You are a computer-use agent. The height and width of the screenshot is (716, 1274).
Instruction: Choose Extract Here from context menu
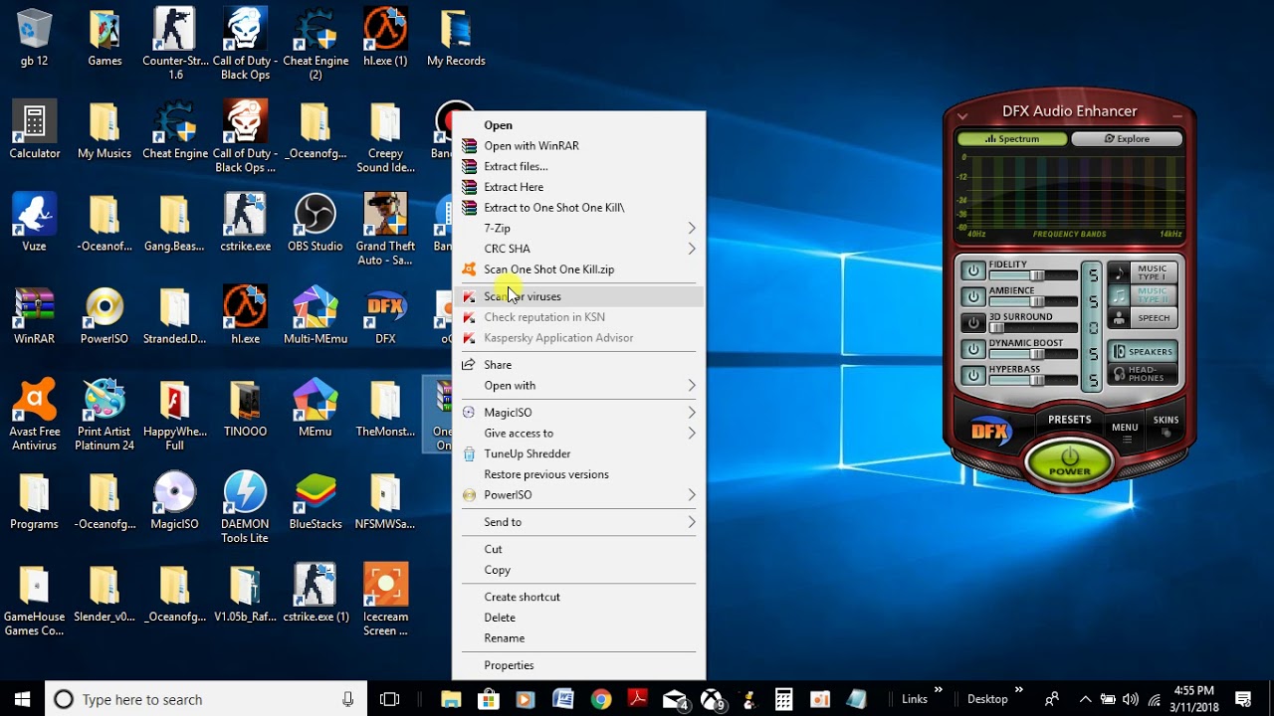578,187
